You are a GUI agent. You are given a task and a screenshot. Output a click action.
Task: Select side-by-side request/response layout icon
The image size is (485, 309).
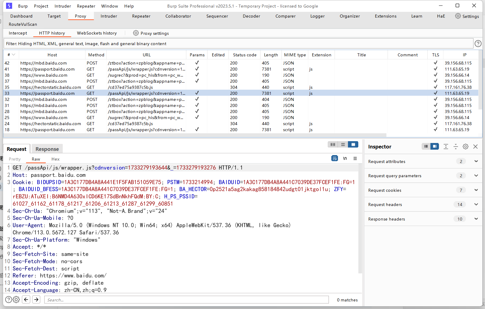[x=333, y=145]
